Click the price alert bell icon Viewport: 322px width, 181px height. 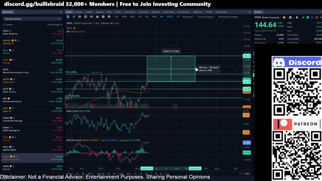[297, 17]
